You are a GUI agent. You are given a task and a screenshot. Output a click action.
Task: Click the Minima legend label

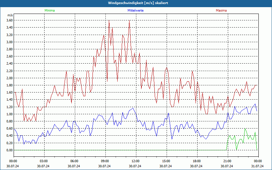click(50, 11)
